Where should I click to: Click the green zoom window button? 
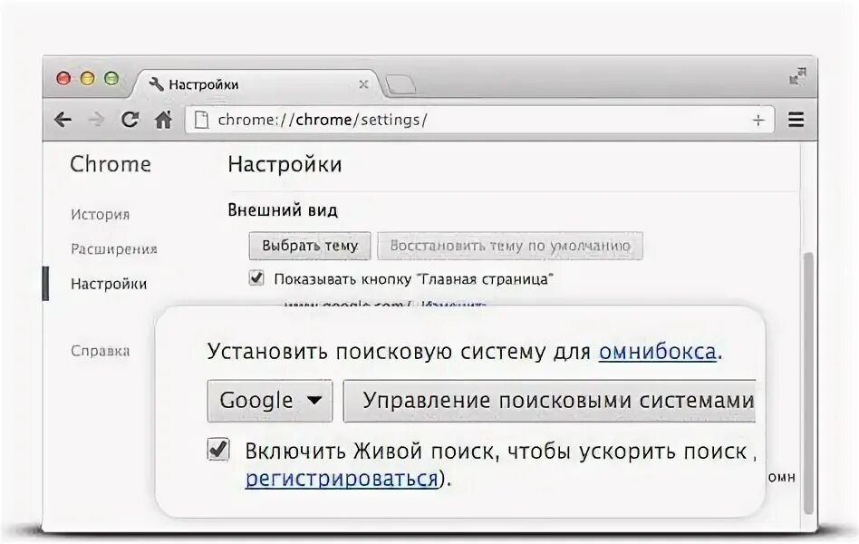click(x=111, y=78)
